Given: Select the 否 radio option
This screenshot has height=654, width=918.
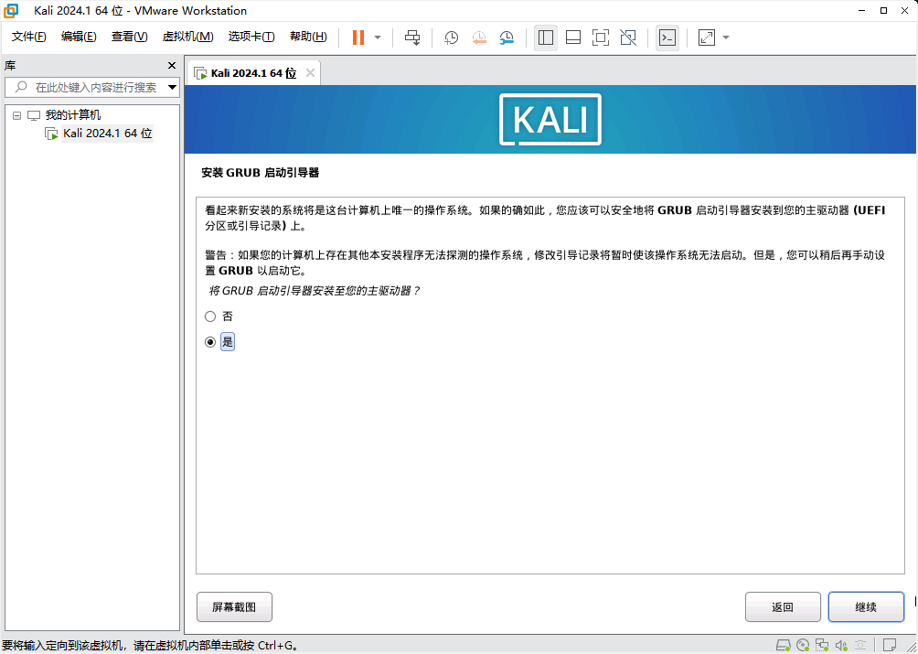Looking at the screenshot, I should point(210,316).
